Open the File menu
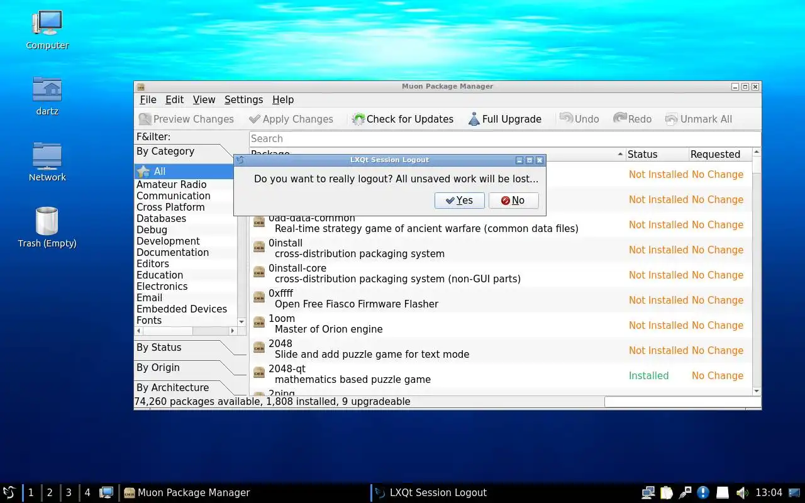 [148, 99]
